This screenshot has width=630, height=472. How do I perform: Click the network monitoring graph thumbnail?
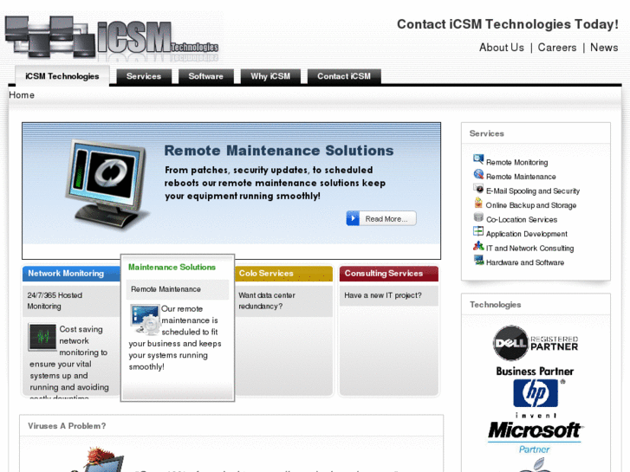pyautogui.click(x=42, y=337)
